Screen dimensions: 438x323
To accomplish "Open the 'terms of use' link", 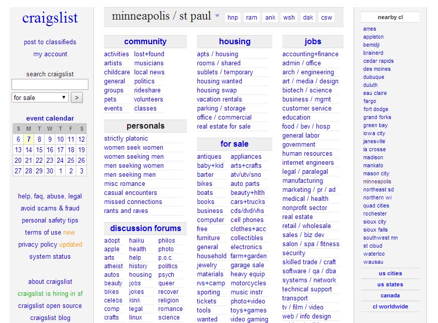I will (x=43, y=232).
